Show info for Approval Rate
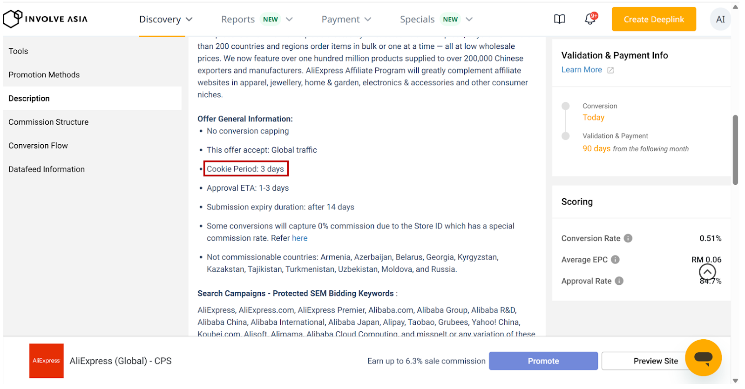Viewport: 745px width, 389px height. [619, 281]
